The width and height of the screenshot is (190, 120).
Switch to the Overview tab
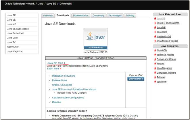click(48, 16)
